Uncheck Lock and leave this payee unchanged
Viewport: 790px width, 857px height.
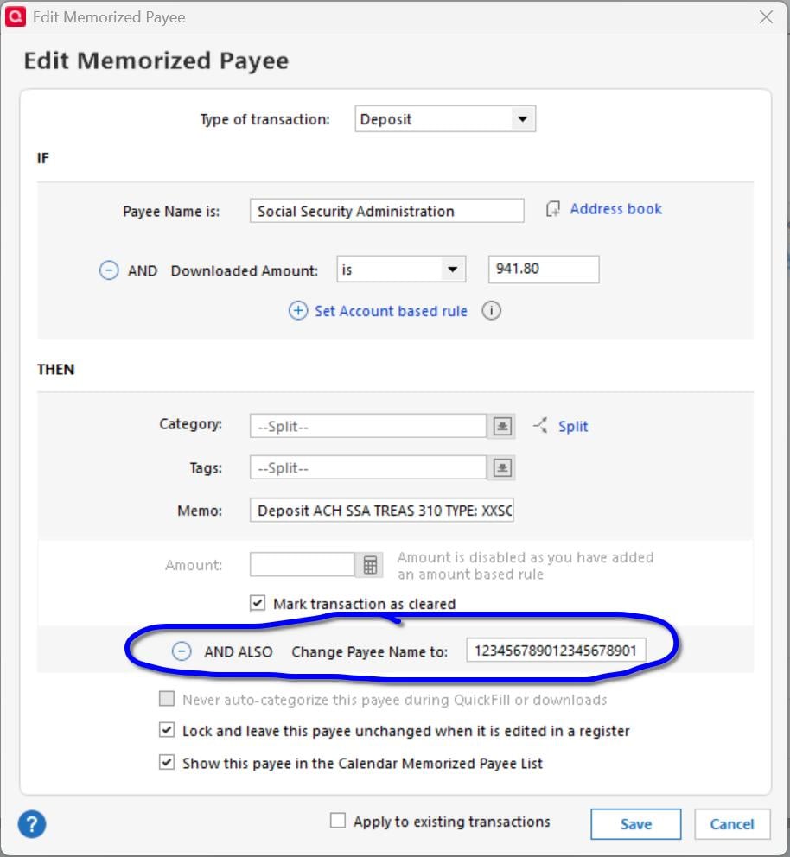167,730
